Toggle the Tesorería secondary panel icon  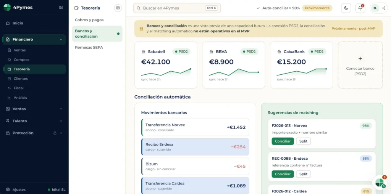pyautogui.click(x=118, y=8)
